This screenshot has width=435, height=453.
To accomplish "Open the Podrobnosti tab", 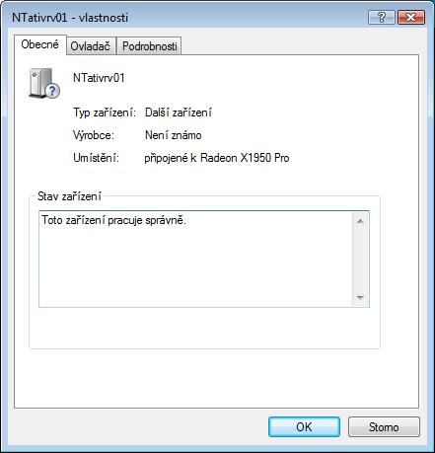I will pos(149,46).
